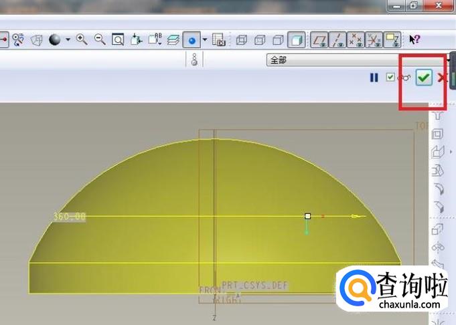Click the Zoom Out magnifier icon

click(x=100, y=39)
